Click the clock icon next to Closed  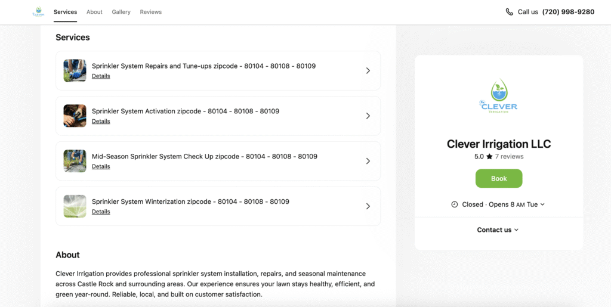[x=455, y=204]
